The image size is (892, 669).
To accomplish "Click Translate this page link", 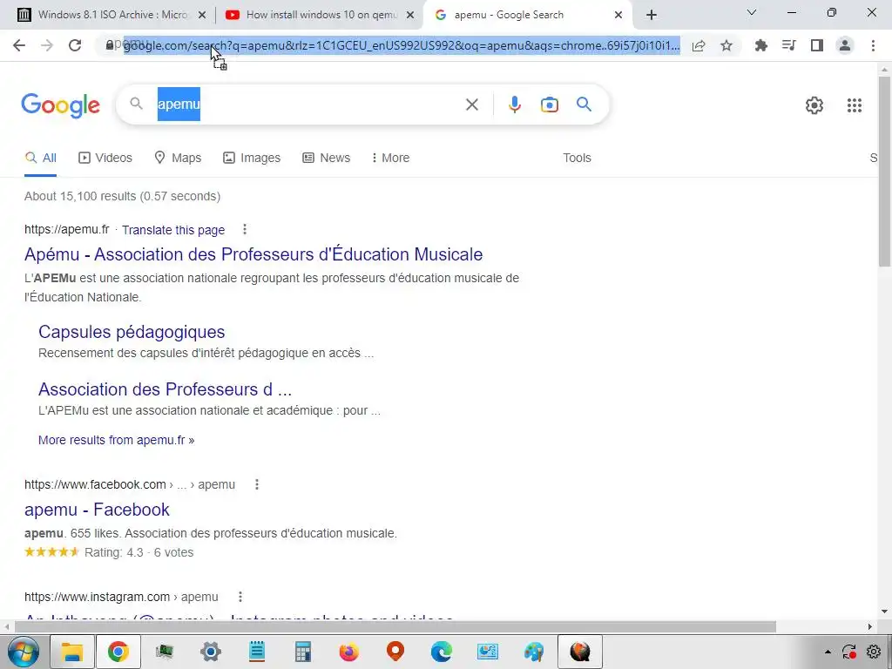I will coord(173,230).
